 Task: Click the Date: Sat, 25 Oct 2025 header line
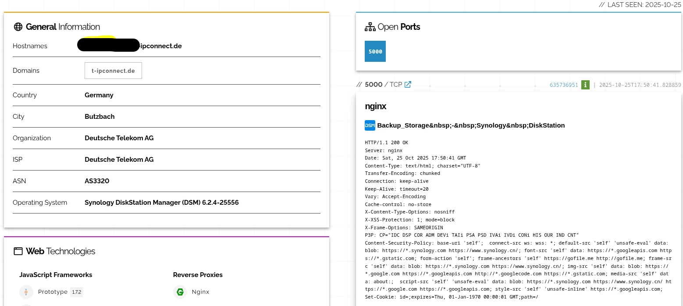[416, 158]
